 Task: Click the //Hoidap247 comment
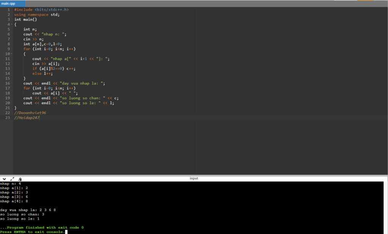(x=27, y=118)
